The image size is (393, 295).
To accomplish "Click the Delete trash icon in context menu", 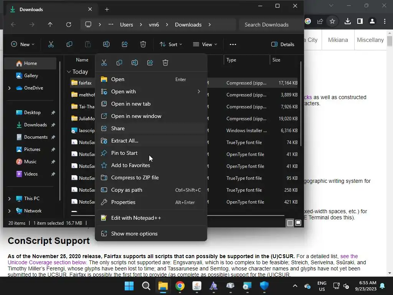I will pos(165,63).
